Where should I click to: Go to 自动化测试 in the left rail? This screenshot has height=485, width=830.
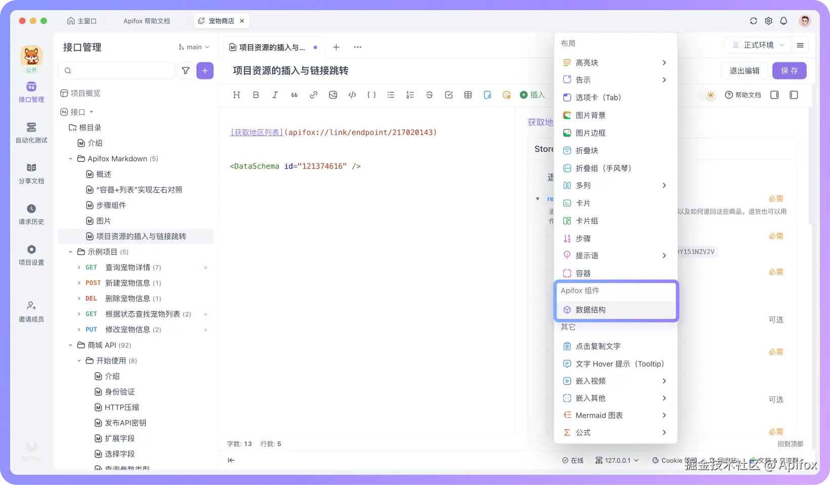point(31,133)
